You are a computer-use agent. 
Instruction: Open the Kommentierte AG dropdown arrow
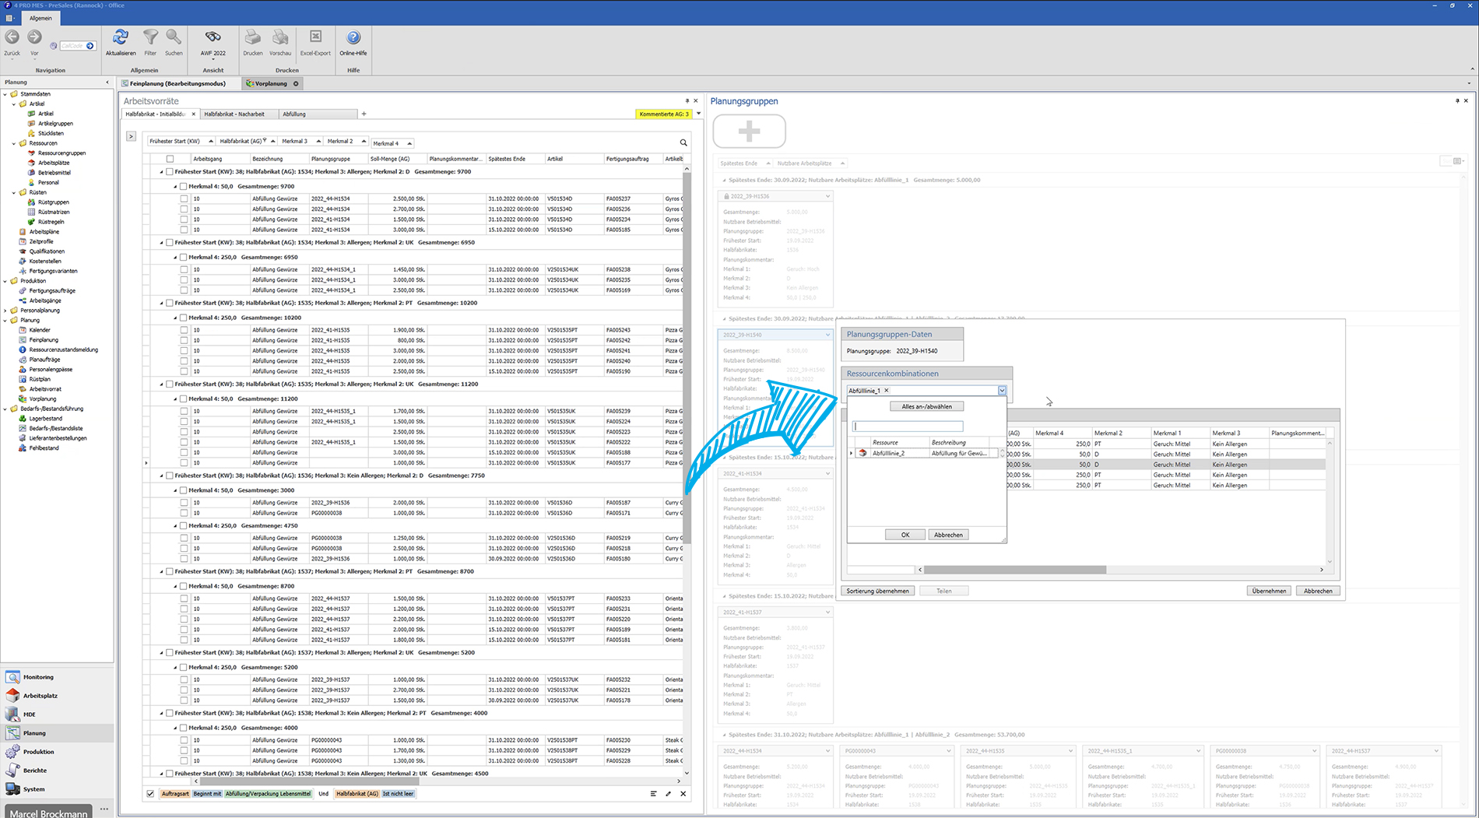698,114
